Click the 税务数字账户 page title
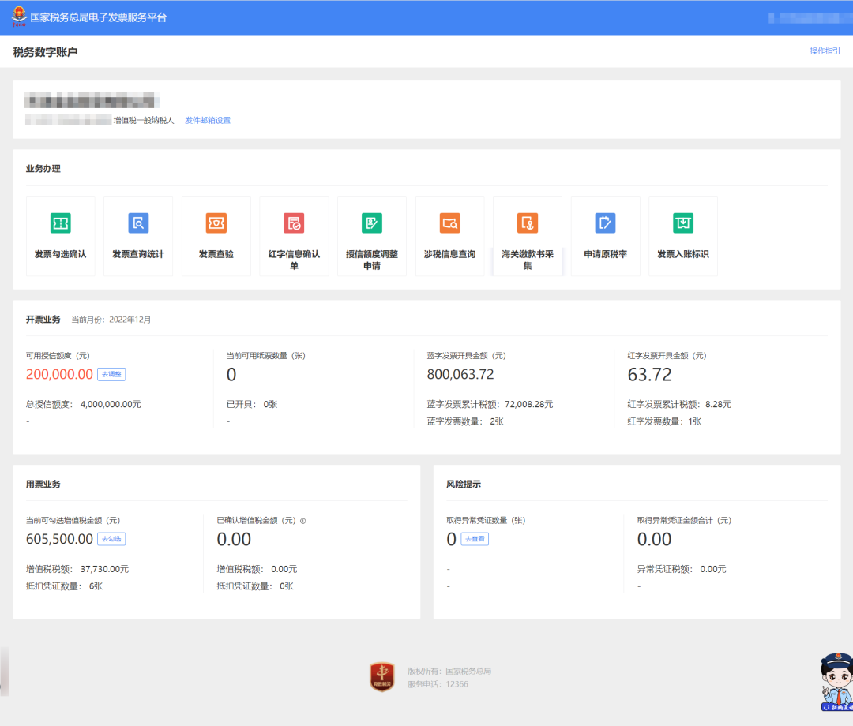The height and width of the screenshot is (726, 853). pyautogui.click(x=45, y=52)
